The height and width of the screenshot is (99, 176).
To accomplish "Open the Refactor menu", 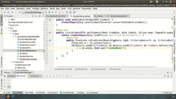I will pos(44,9).
